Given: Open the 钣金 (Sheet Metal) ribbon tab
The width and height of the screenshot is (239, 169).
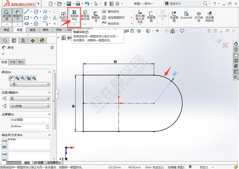Looking at the screenshot, I should [x=33, y=30].
